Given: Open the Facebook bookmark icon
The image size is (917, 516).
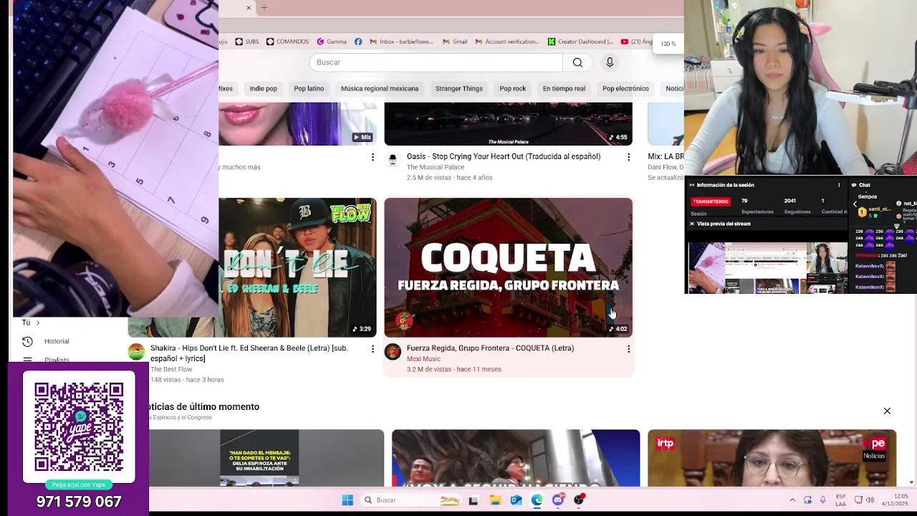Looking at the screenshot, I should click(x=358, y=42).
